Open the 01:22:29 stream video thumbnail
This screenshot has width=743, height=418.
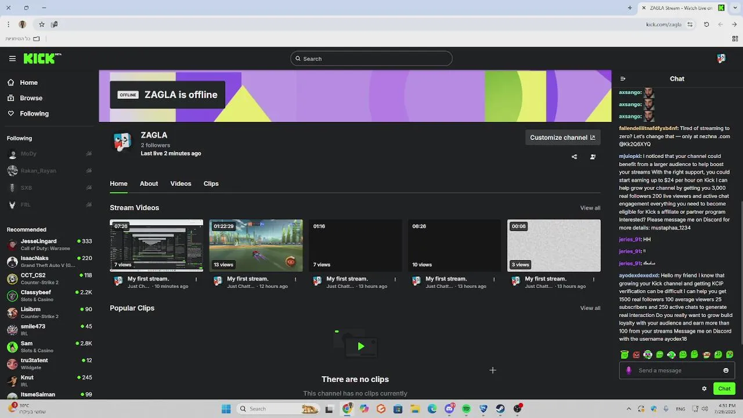[256, 246]
